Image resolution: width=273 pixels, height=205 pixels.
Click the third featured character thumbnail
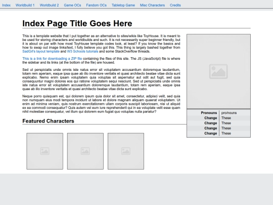coord(126,151)
